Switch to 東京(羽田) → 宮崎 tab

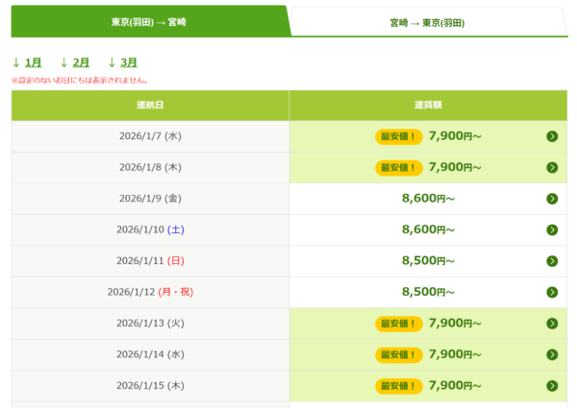coord(149,22)
